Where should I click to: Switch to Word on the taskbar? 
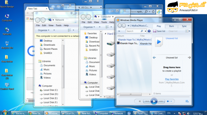(129, 113)
